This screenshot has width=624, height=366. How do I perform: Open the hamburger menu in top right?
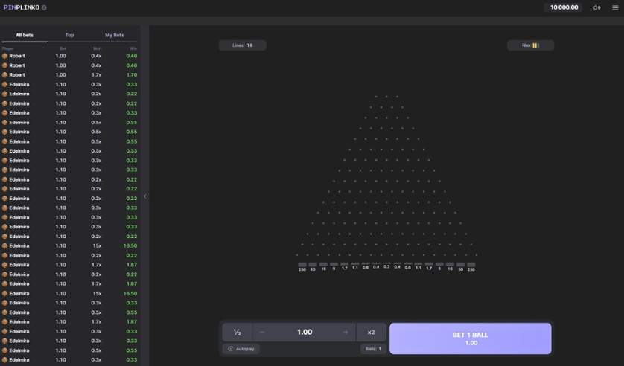[615, 7]
